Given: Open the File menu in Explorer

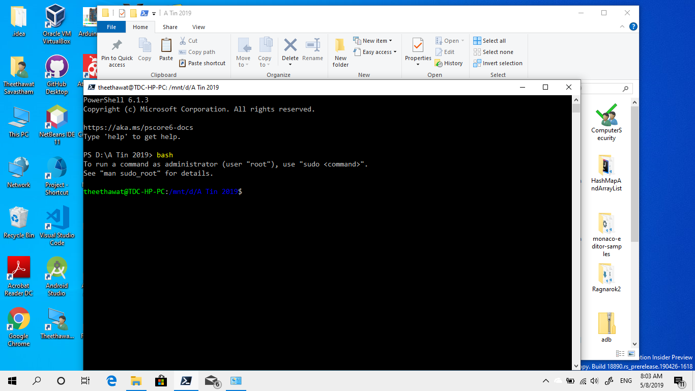Looking at the screenshot, I should [111, 27].
